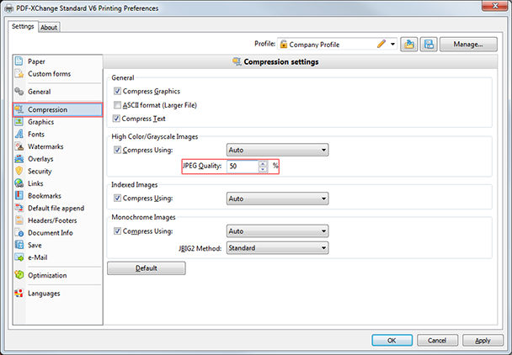
Task: Click the Headers/Footers icon
Action: click(19, 220)
